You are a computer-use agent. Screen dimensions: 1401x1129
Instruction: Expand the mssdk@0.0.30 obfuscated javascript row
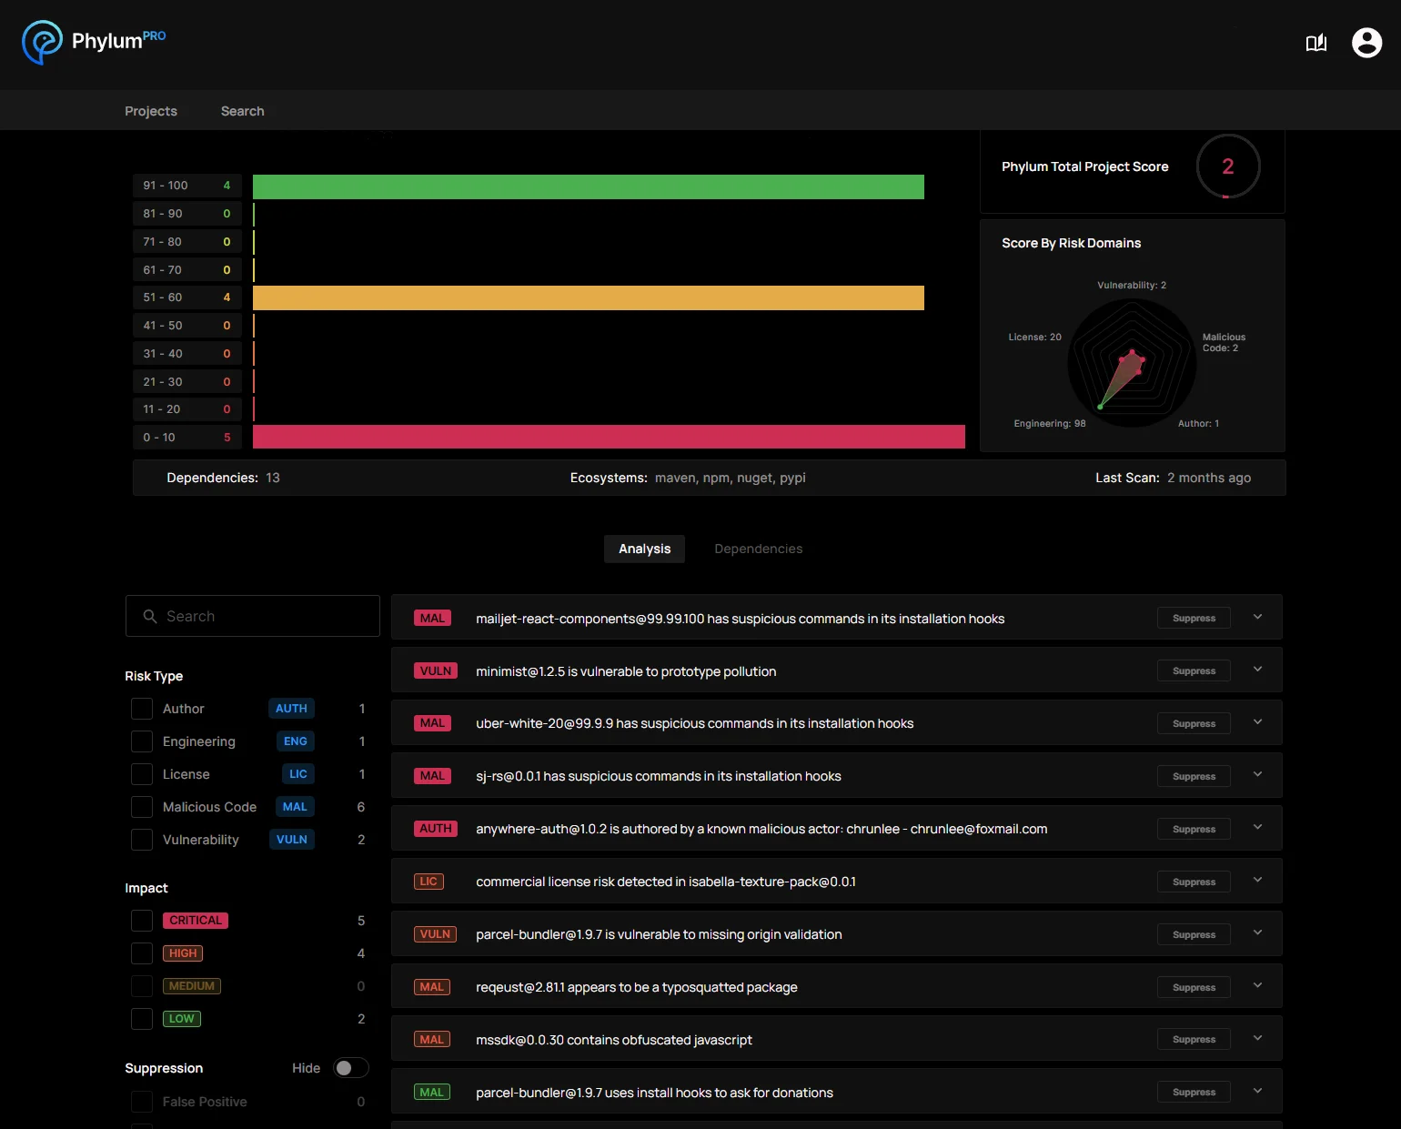pos(1257,1038)
